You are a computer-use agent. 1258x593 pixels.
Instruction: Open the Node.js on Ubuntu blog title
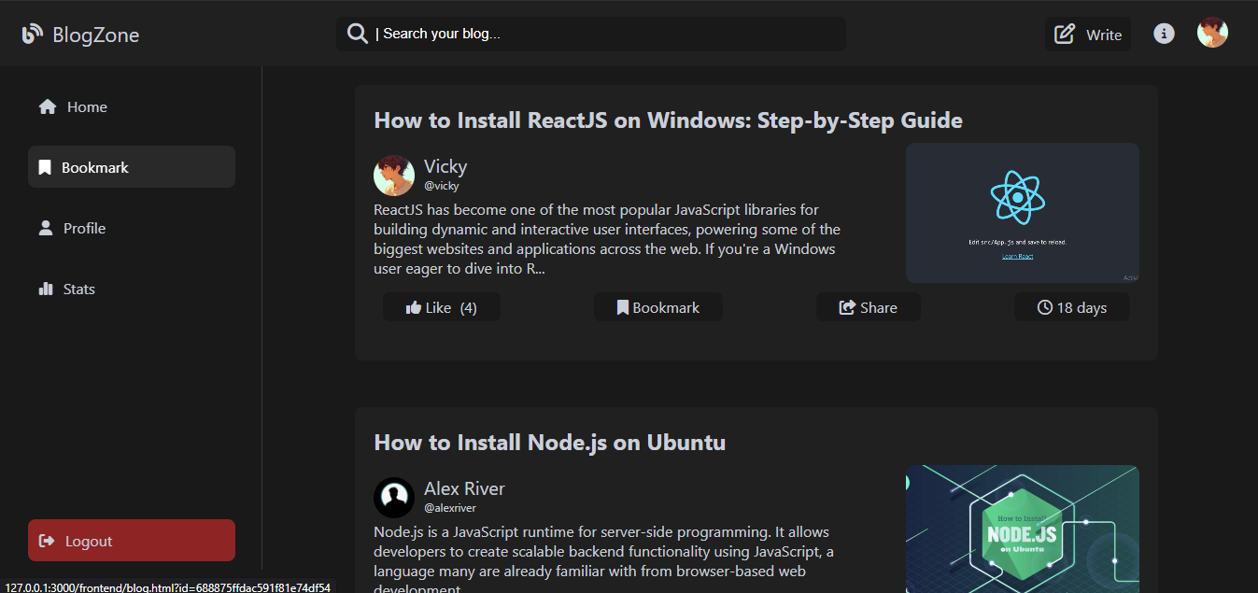549,443
